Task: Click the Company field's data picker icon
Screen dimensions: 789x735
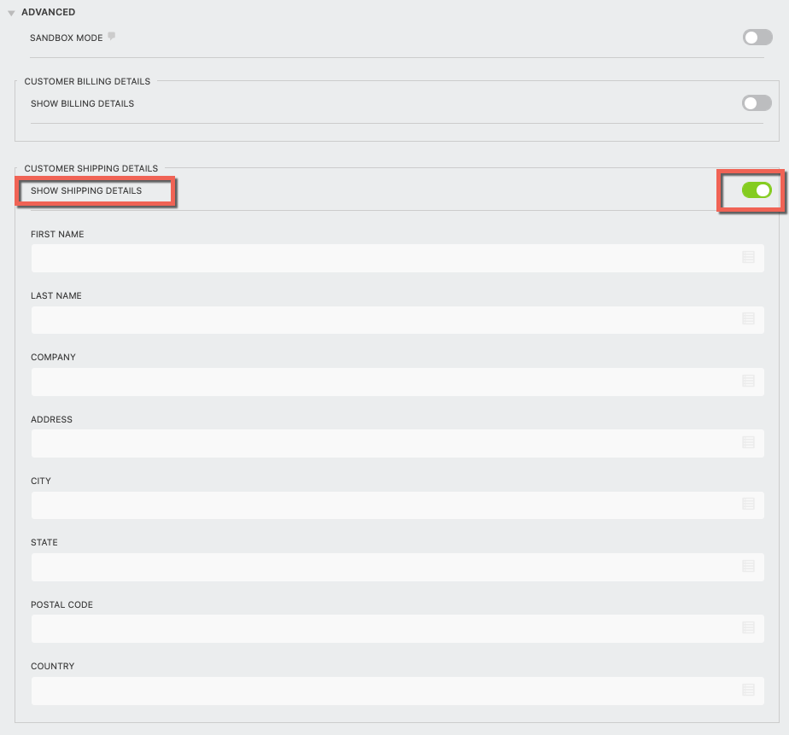Action: [x=748, y=381]
